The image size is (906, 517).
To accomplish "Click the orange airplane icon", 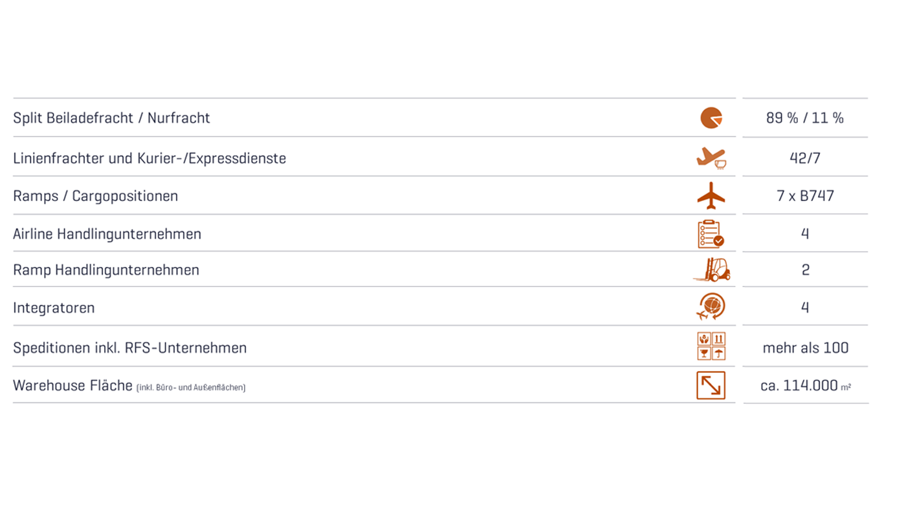I will click(x=711, y=196).
